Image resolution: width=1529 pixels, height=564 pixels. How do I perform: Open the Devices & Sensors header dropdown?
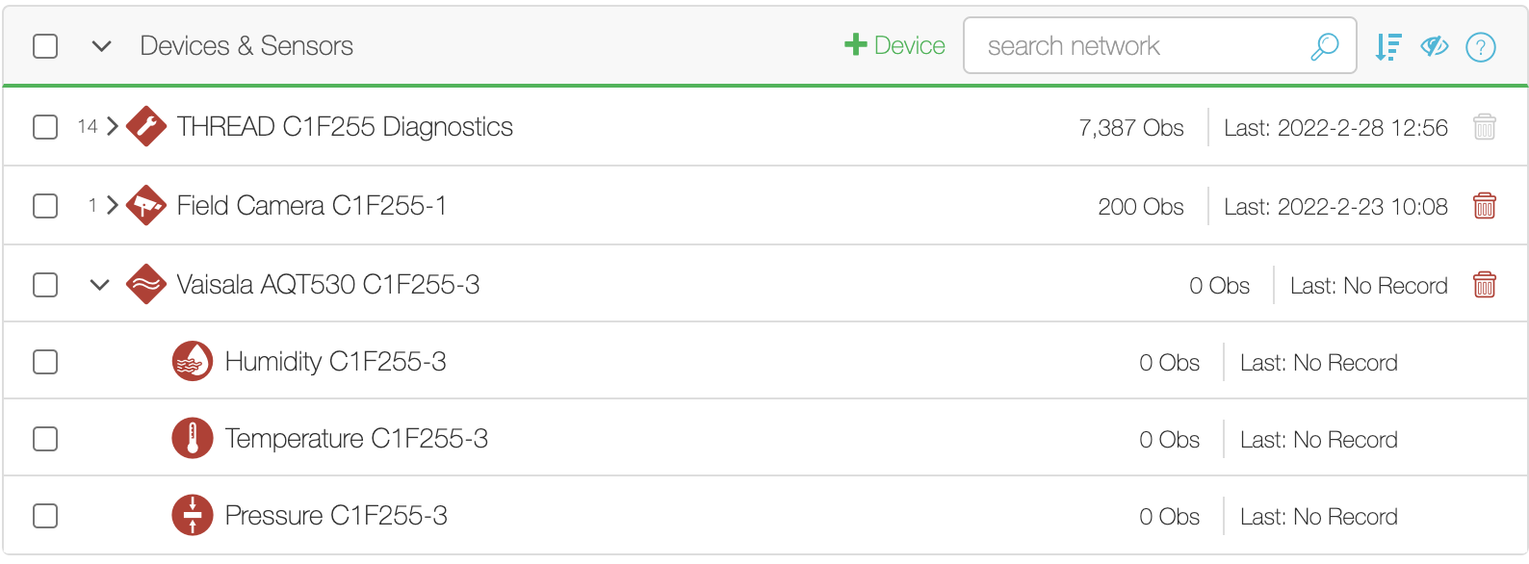(x=101, y=46)
